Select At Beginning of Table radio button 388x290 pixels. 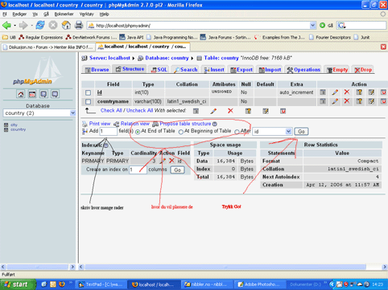coord(181,132)
